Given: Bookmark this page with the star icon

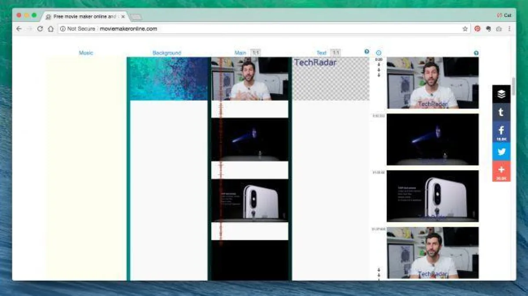Looking at the screenshot, I should pyautogui.click(x=465, y=29).
